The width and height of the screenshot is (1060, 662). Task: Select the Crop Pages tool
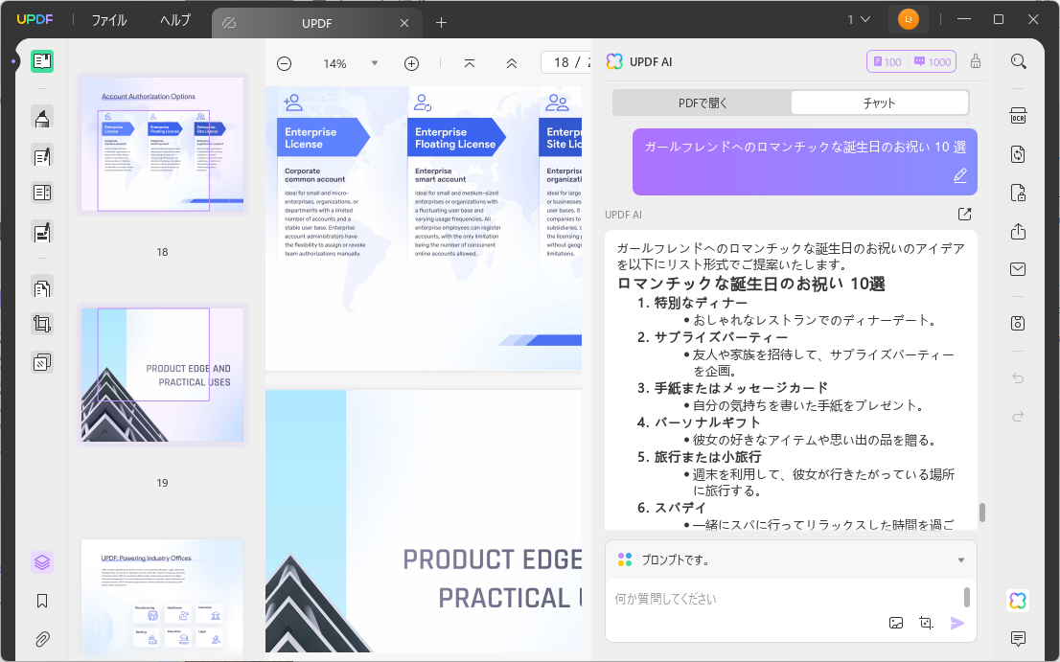pos(42,324)
